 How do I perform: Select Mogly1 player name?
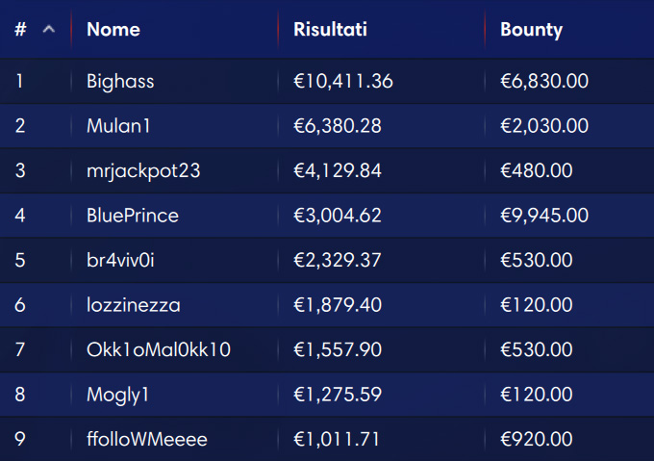pyautogui.click(x=117, y=395)
